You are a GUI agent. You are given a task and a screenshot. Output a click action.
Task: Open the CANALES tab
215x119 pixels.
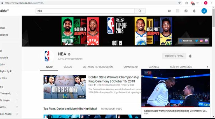154,67
